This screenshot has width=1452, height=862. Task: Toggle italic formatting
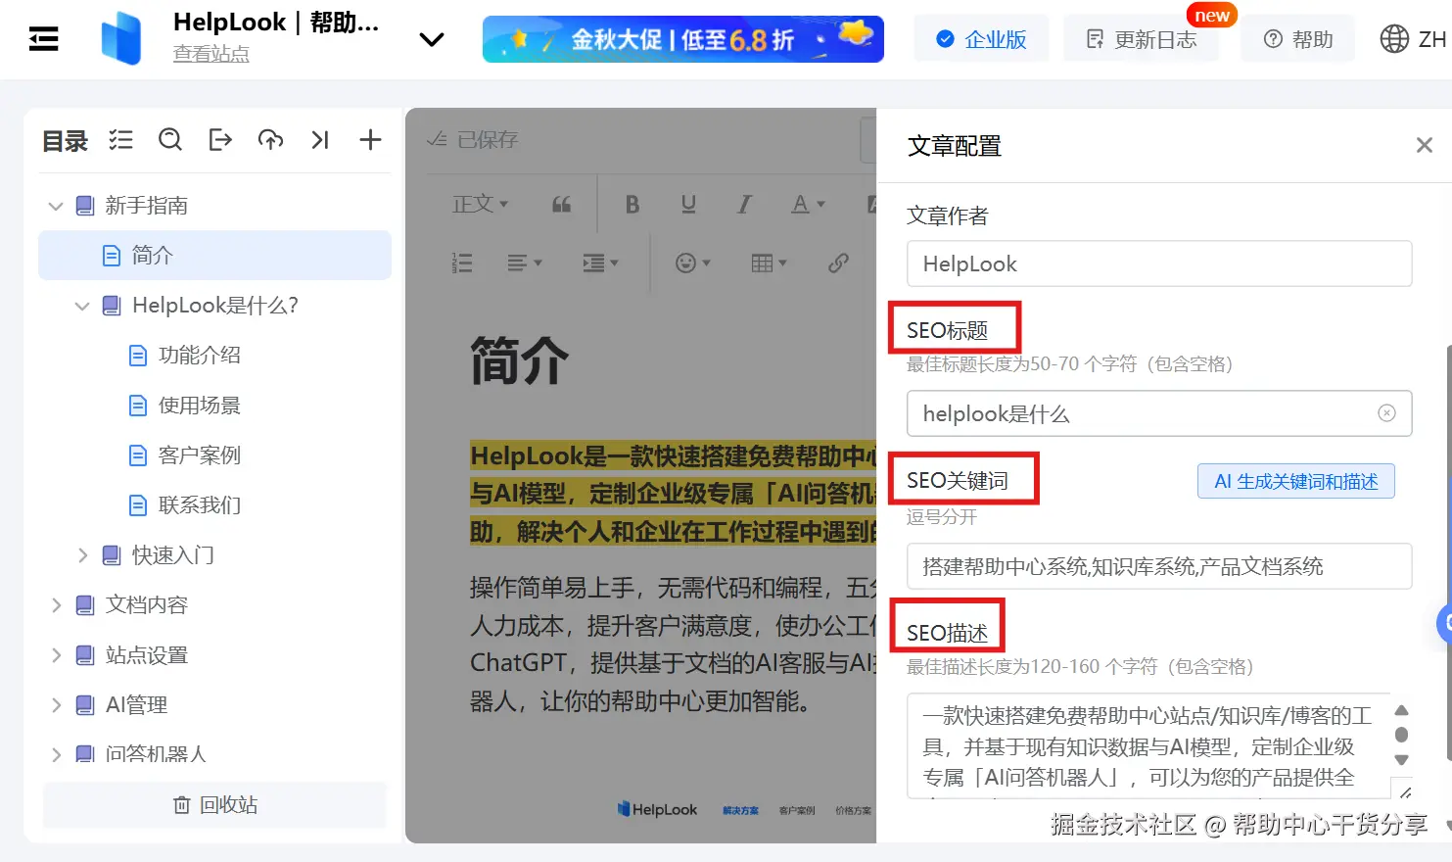pos(744,204)
